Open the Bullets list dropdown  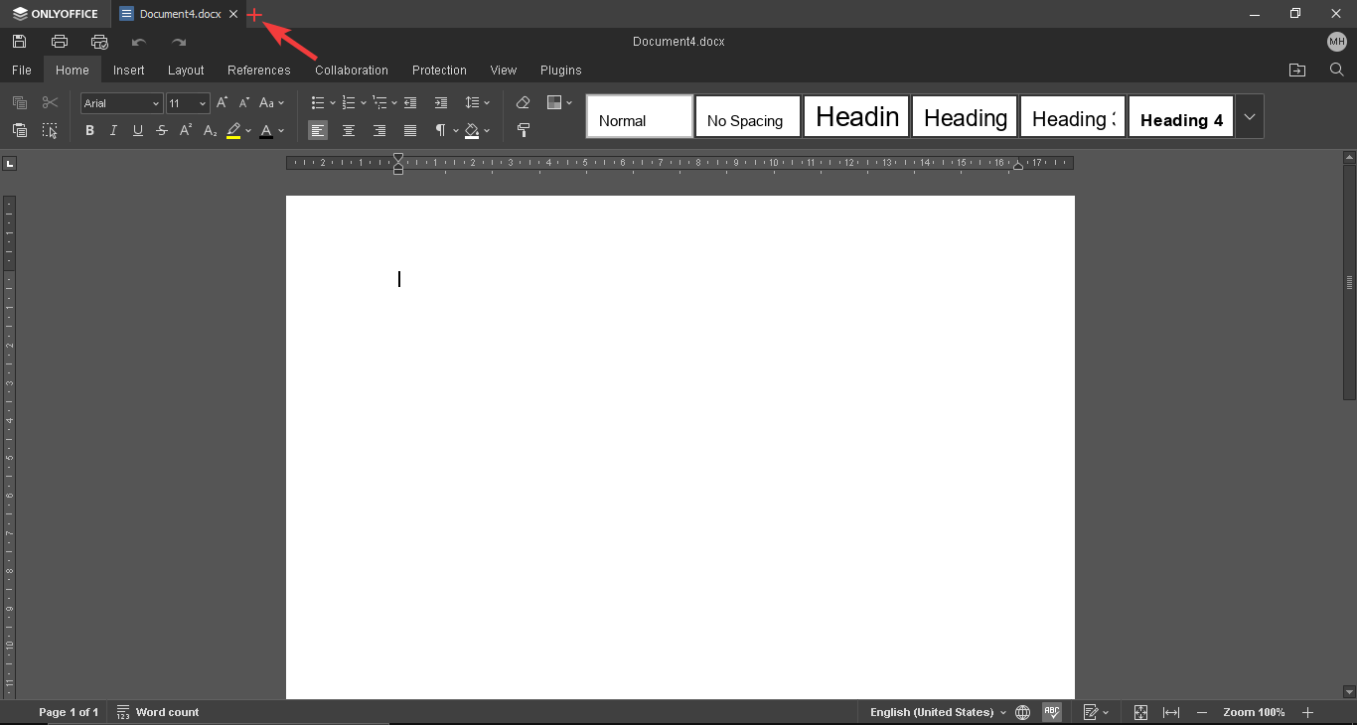[x=333, y=102]
